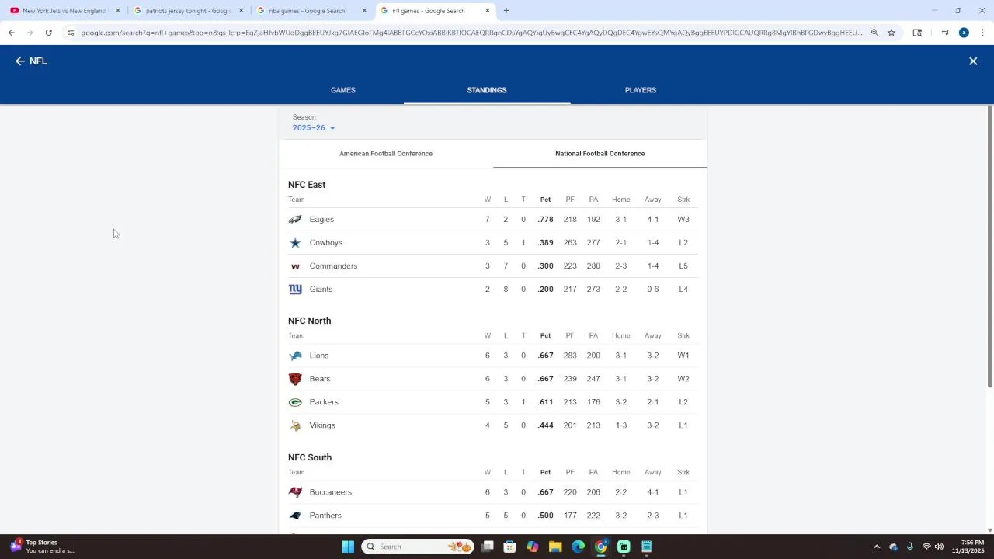Open the Season 2025–26 dropdown
994x559 pixels.
click(x=314, y=128)
